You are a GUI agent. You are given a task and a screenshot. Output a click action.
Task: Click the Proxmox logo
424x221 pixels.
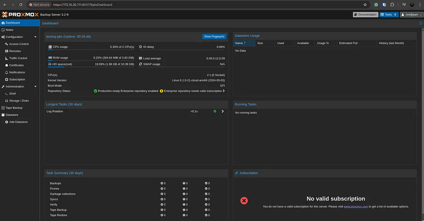coord(20,15)
